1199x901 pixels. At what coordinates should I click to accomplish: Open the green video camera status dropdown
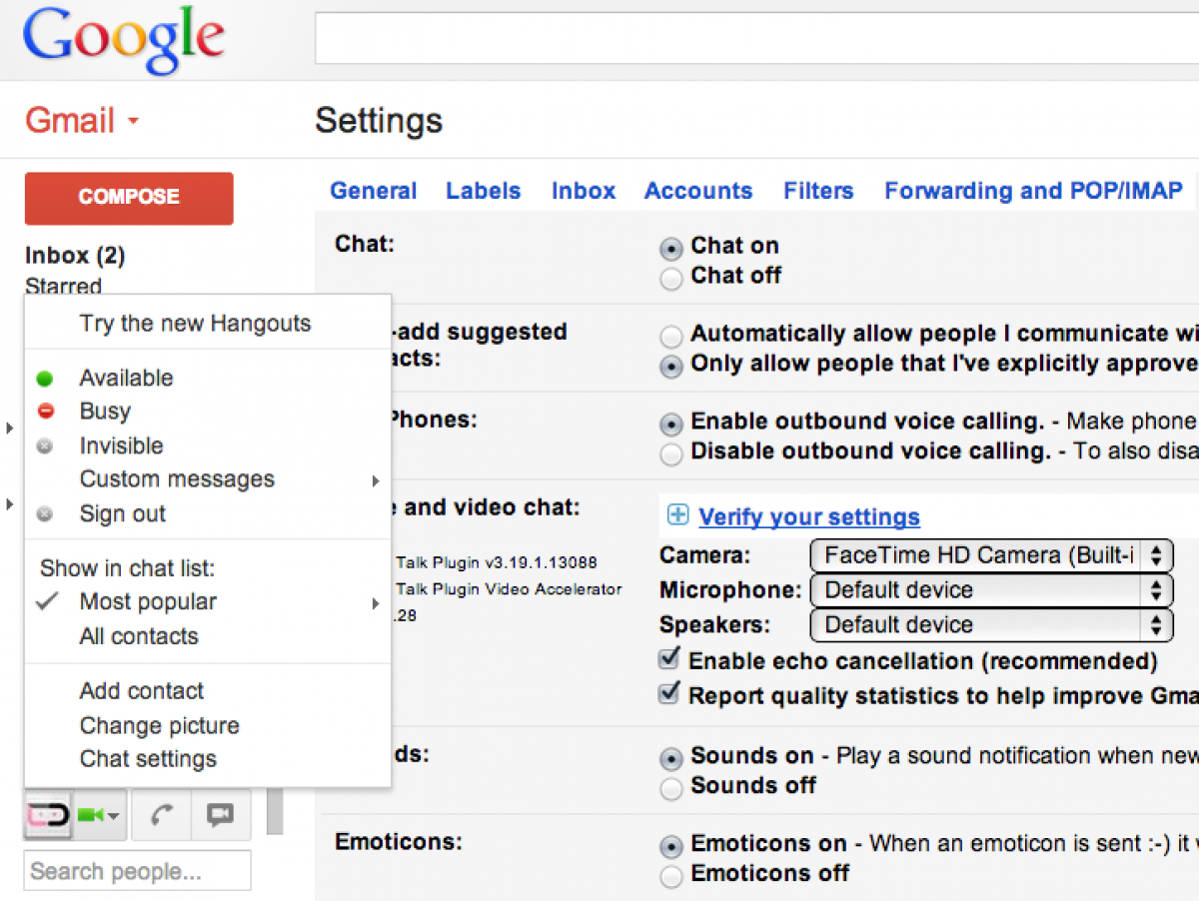100,815
